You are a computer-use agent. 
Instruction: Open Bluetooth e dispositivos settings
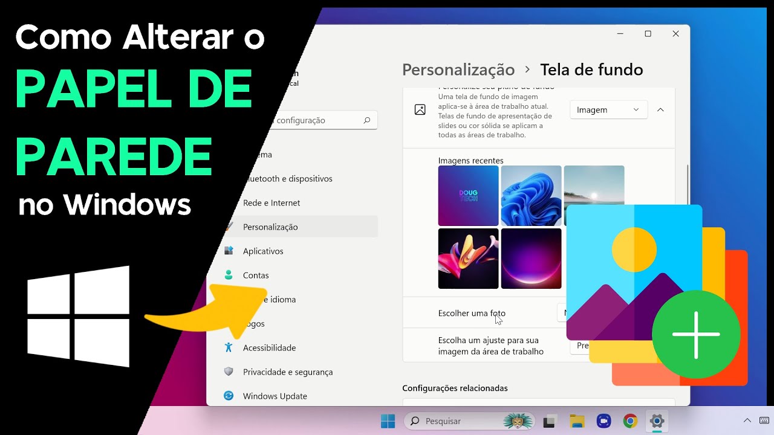point(288,179)
